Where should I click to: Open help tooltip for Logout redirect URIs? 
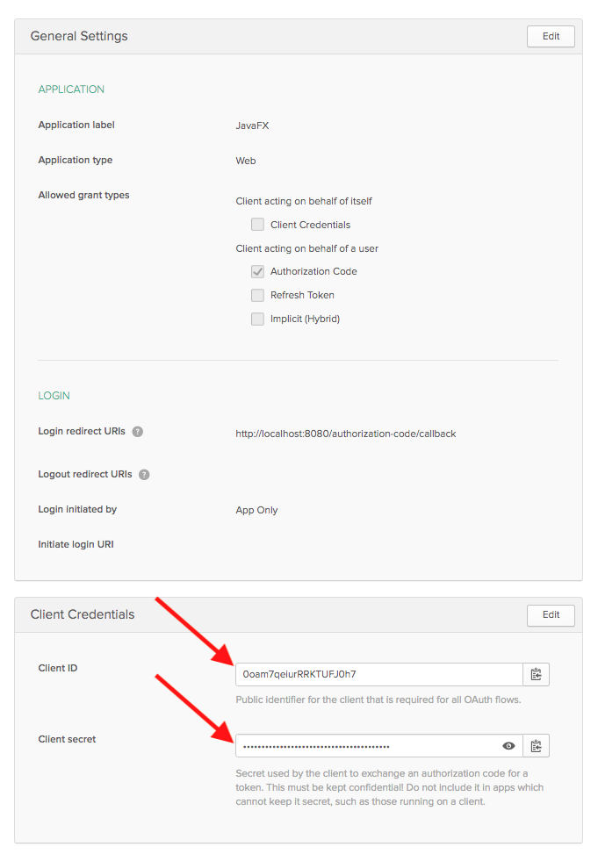pyautogui.click(x=144, y=475)
